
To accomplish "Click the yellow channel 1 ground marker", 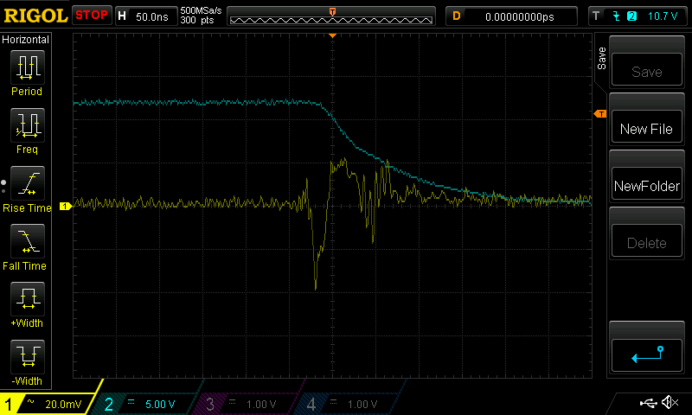I will pyautogui.click(x=66, y=206).
